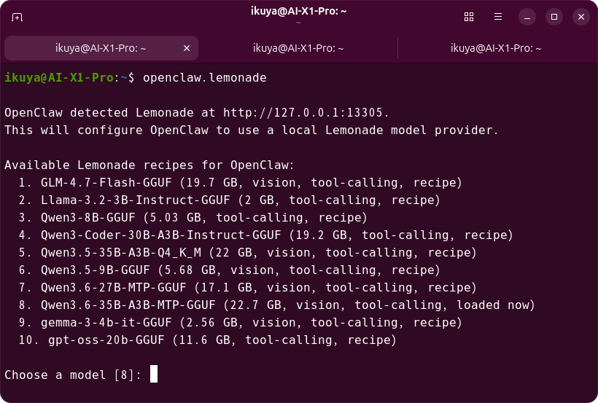Image resolution: width=598 pixels, height=403 pixels.
Task: Click the Qwen3.6-35B-A3B-MTP-GGUF loaded now entry
Action: coord(277,305)
